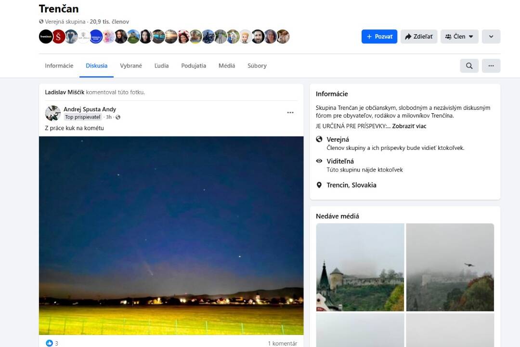Go to the Ľudia tab
520x347 pixels.
point(161,66)
